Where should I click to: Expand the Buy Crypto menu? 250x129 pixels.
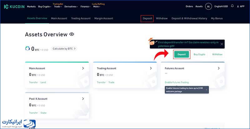point(45,7)
